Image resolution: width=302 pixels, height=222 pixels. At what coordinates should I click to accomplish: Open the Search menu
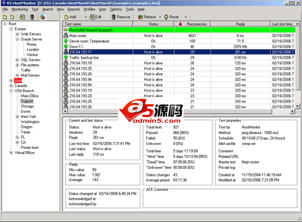click(47, 9)
